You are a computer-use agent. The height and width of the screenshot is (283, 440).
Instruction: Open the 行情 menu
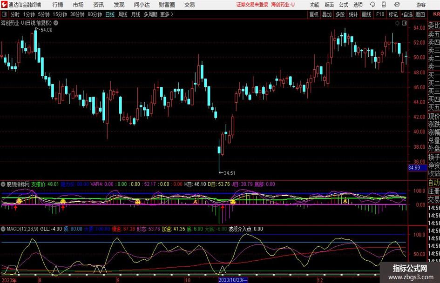click(58, 5)
